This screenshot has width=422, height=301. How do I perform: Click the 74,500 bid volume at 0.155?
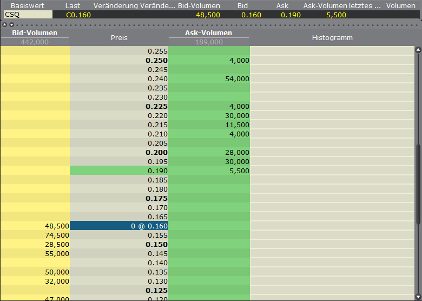tap(35, 235)
